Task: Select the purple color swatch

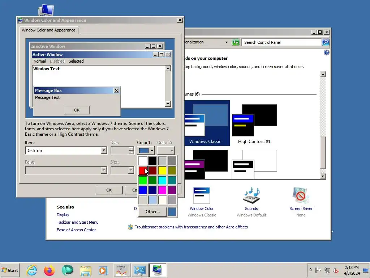Action: 172,190
